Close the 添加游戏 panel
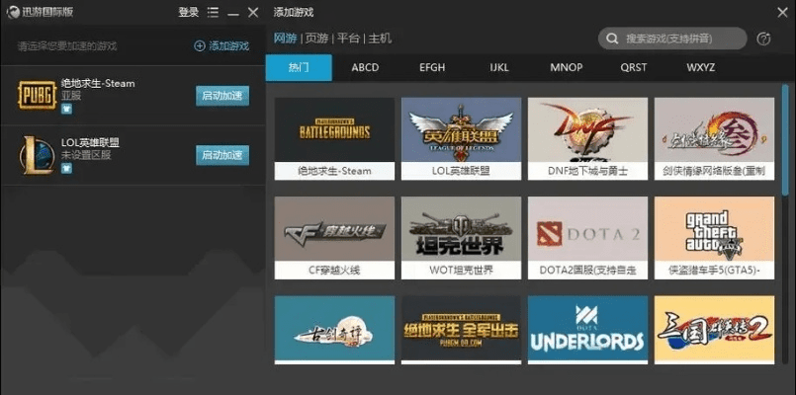796x395 pixels. 782,12
